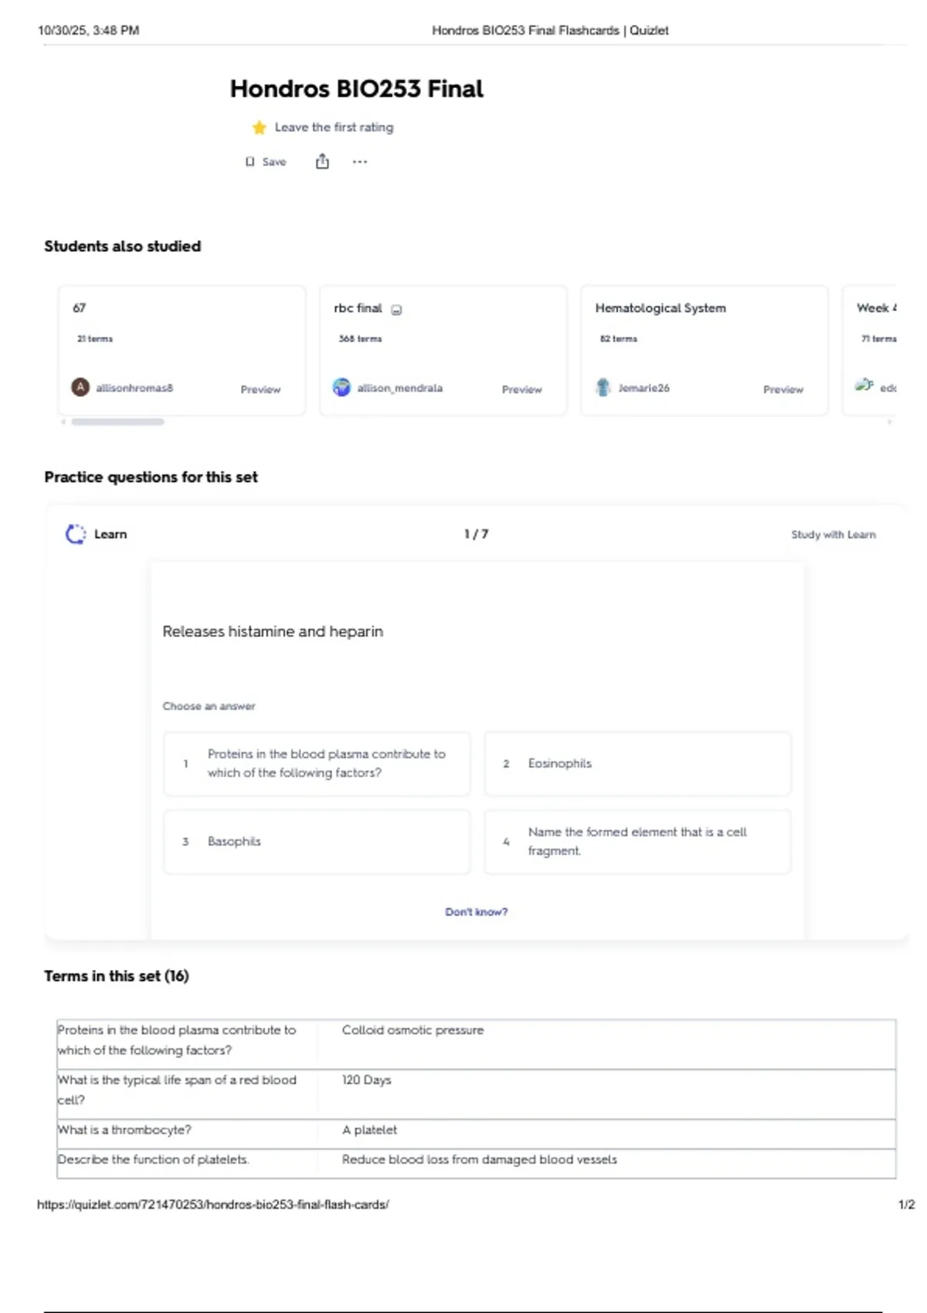Click the Save bookmark icon
Image resolution: width=927 pixels, height=1313 pixels.
coord(250,161)
